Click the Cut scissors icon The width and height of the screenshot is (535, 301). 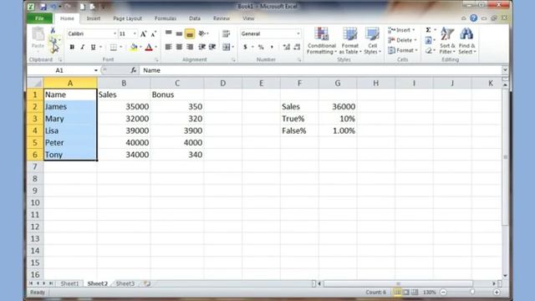coord(53,31)
